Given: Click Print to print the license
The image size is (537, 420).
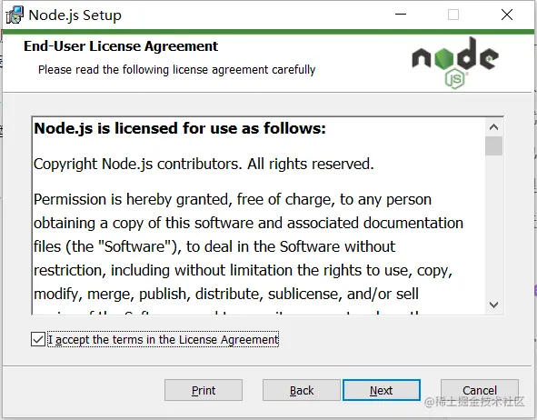Looking at the screenshot, I should pos(204,390).
